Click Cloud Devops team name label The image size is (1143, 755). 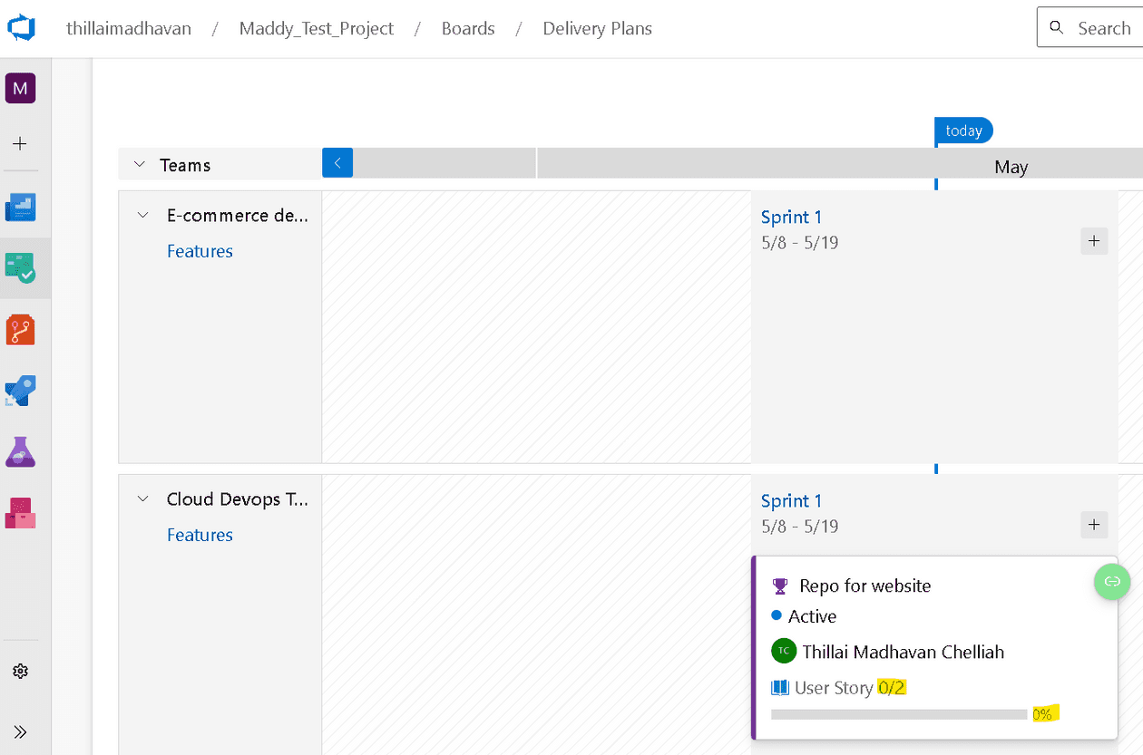pyautogui.click(x=238, y=499)
